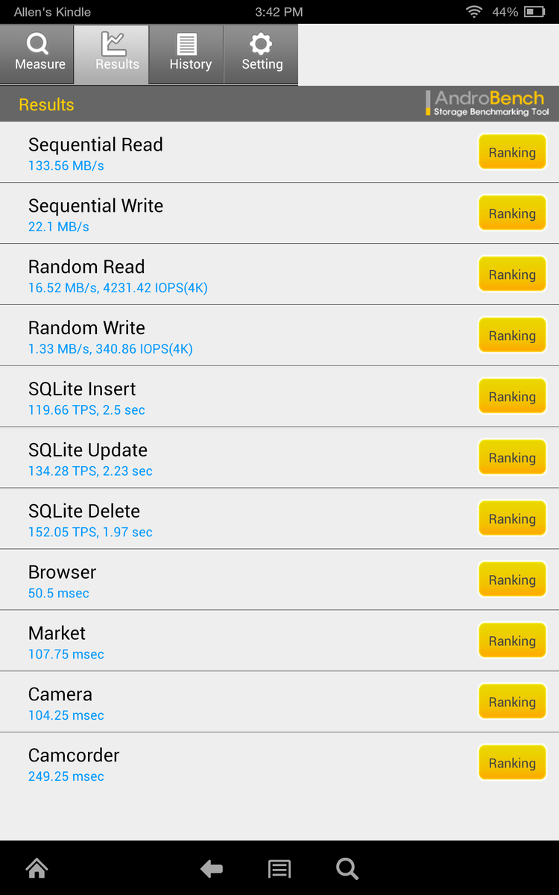View Ranking for Sequential Read
The image size is (559, 895).
tap(512, 152)
